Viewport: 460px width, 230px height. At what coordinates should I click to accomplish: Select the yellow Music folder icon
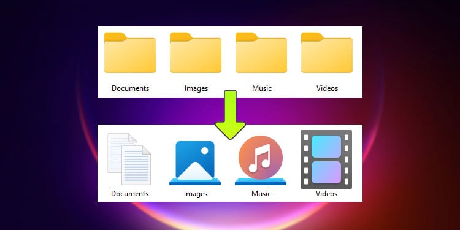tap(261, 53)
